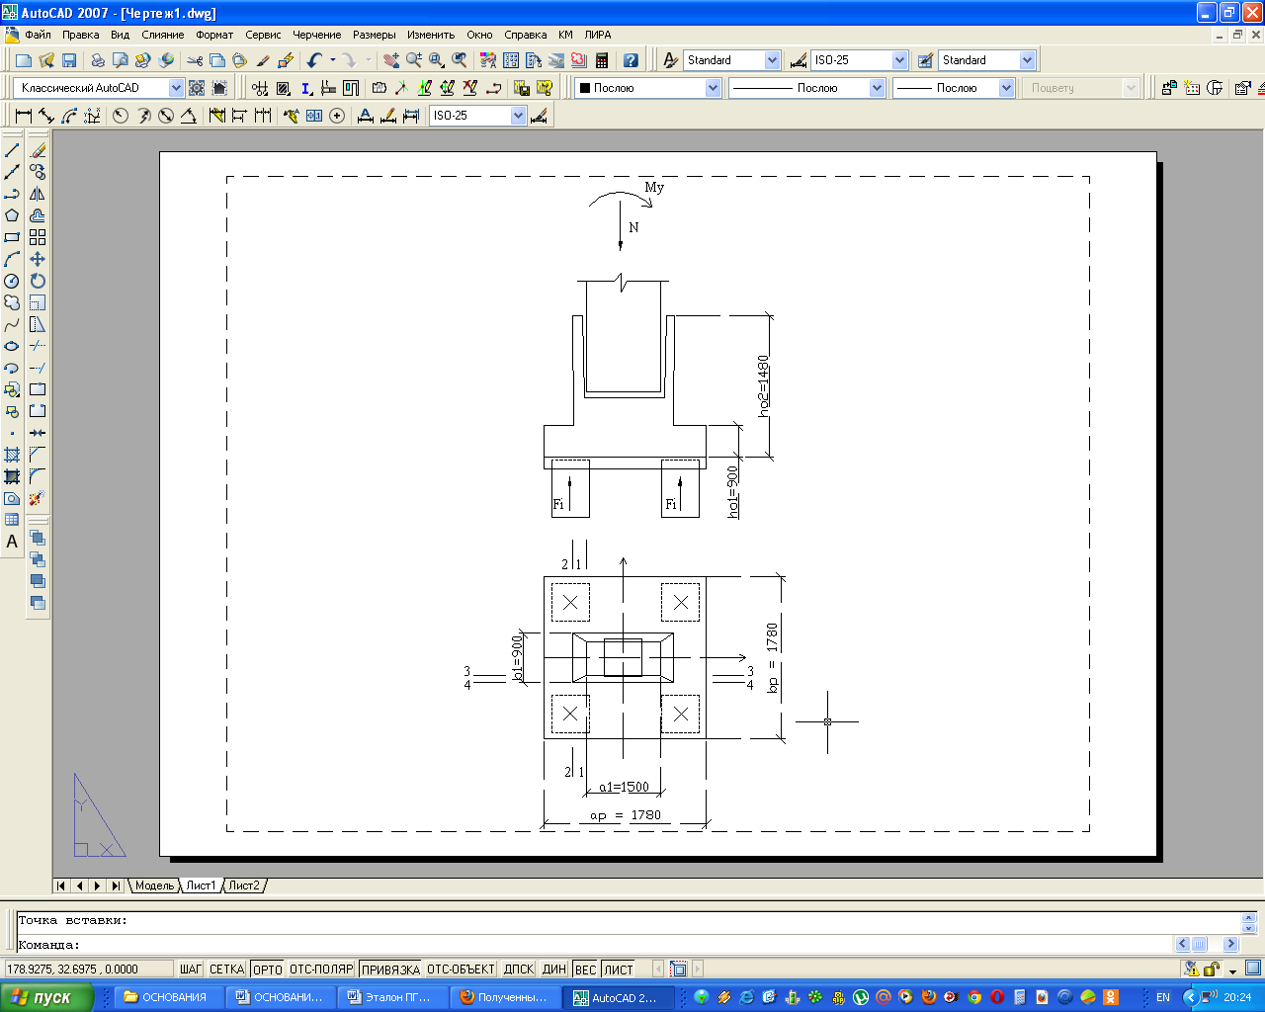Click the Save floppy disk icon
Viewport: 1265px width, 1012px height.
[69, 60]
